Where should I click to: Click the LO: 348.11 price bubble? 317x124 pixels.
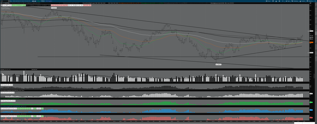[x=218, y=64]
